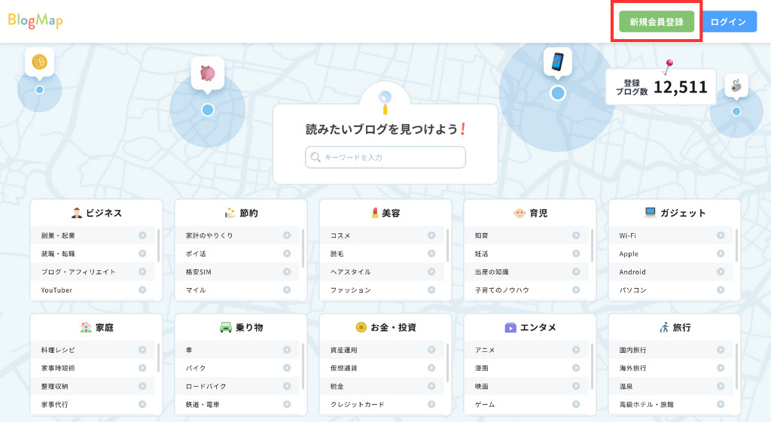Select マイル in 節約 list
The image size is (771, 422).
click(x=238, y=290)
